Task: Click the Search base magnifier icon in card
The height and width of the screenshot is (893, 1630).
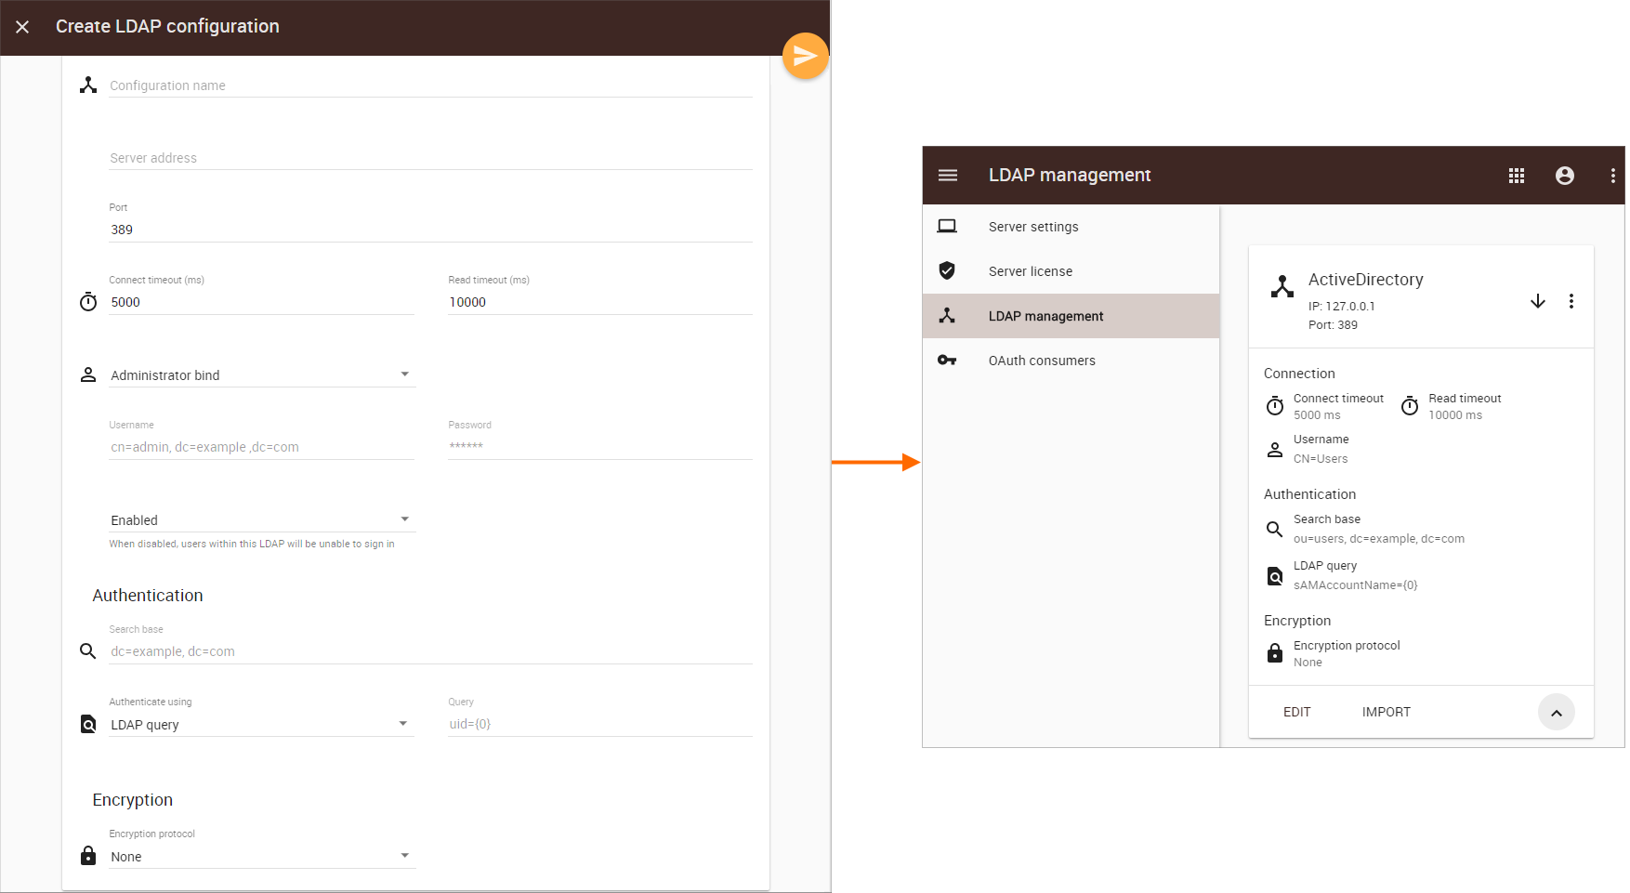Action: 1275,530
